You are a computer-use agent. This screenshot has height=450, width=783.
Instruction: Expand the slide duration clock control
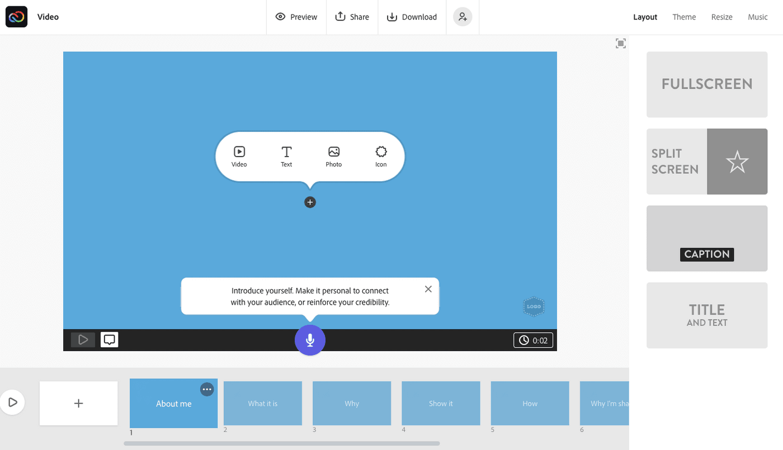pyautogui.click(x=532, y=340)
